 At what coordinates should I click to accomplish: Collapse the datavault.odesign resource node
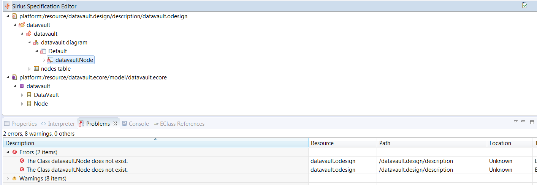(x=8, y=16)
